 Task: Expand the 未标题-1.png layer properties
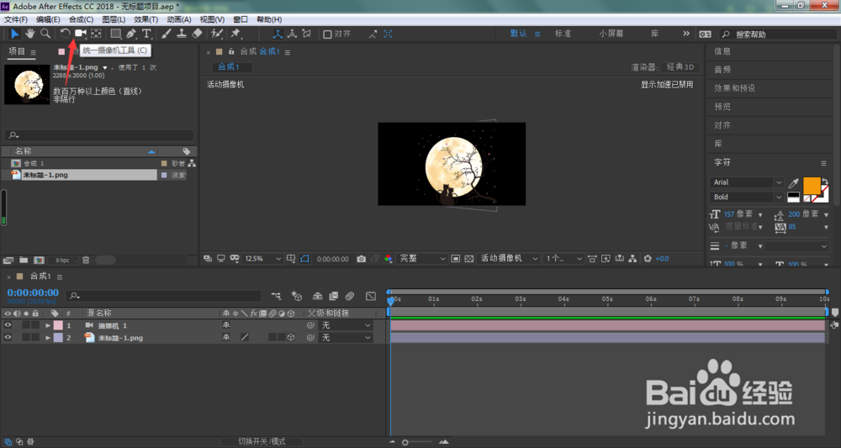(x=48, y=338)
